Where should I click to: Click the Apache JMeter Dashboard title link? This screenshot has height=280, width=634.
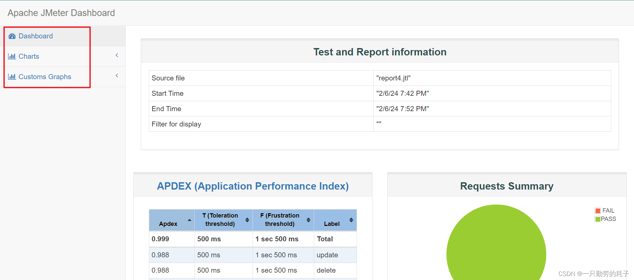(x=61, y=13)
